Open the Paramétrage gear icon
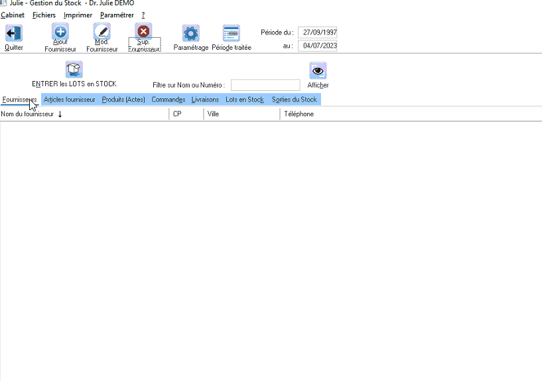Screen dimensions: 542x381 (191, 33)
